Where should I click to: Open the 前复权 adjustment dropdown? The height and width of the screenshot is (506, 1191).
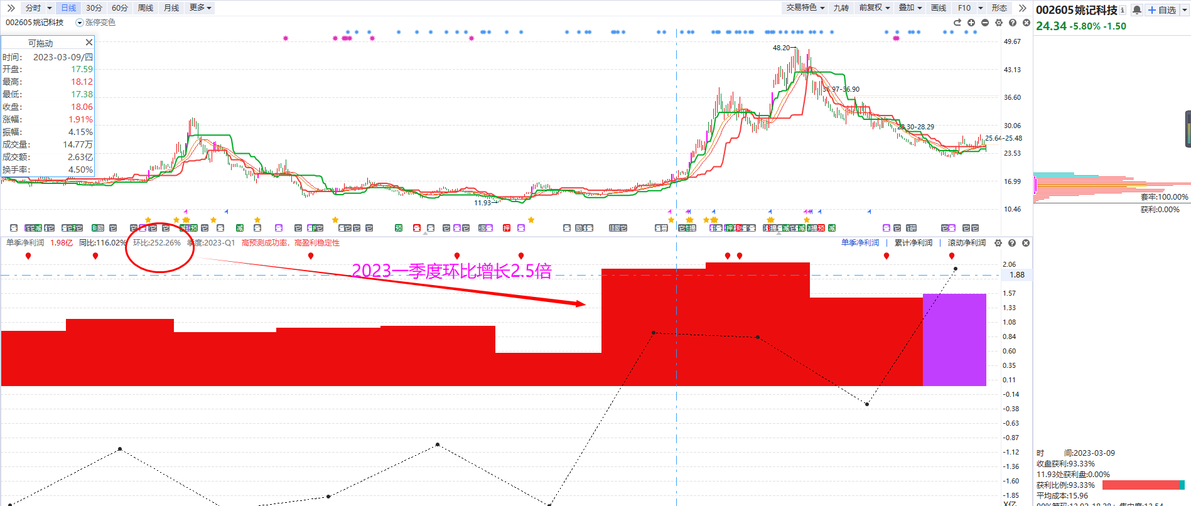(x=874, y=8)
